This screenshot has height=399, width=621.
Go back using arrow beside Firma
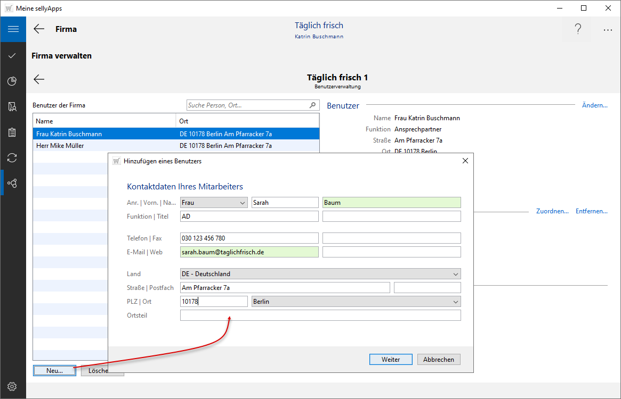click(39, 29)
